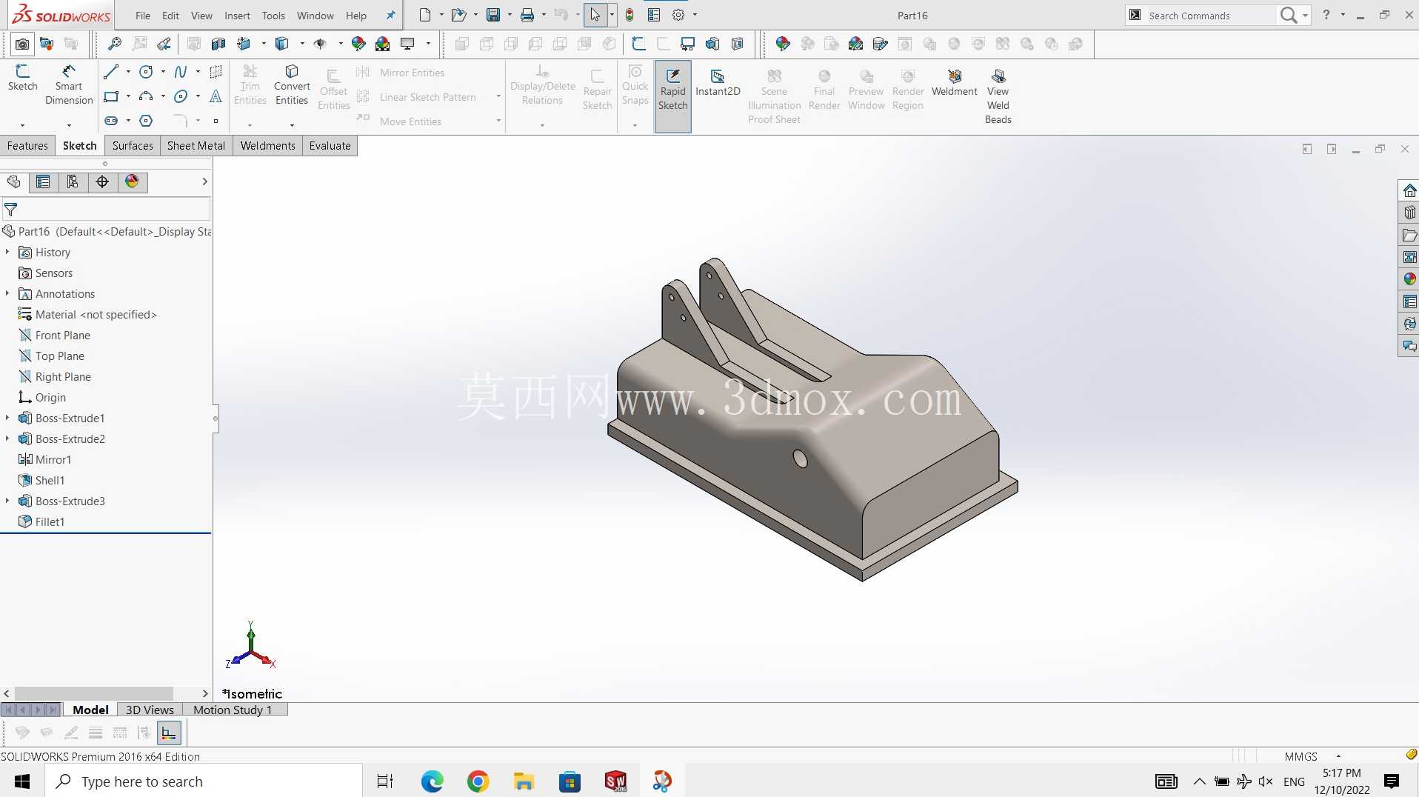Click Zoom to Fit icon
Screen dimensions: 1419x797
tap(115, 44)
